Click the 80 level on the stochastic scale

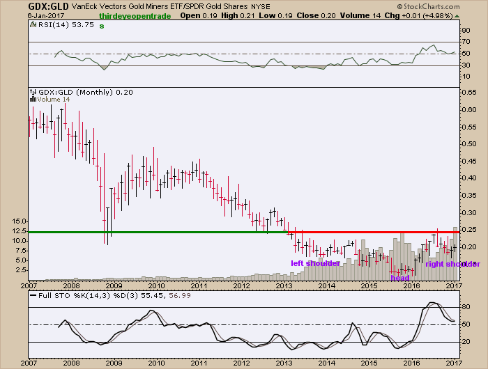466,307
